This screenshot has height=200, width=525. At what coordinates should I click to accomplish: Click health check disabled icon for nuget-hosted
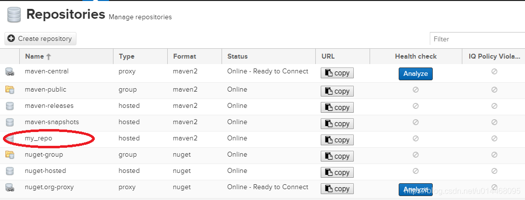point(415,171)
